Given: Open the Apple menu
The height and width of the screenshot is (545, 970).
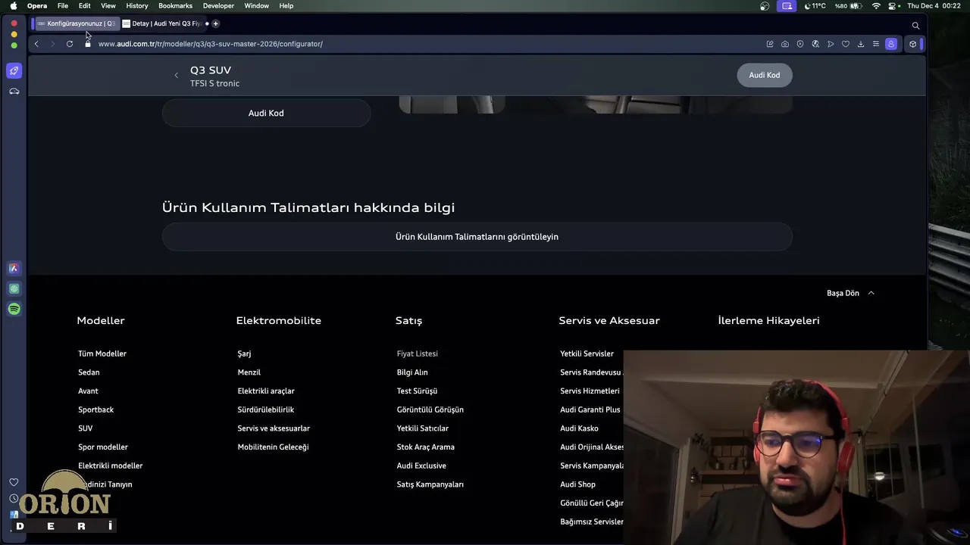Looking at the screenshot, I should (x=14, y=5).
